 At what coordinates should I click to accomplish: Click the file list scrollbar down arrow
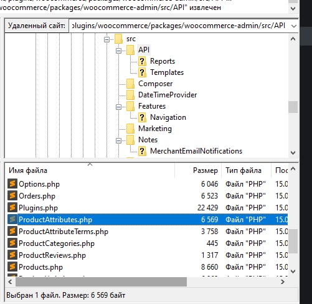(x=293, y=271)
